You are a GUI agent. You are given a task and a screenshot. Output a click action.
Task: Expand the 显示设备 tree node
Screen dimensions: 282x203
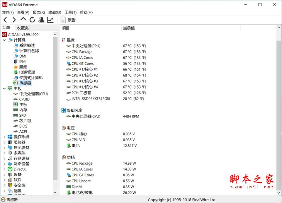(4, 148)
